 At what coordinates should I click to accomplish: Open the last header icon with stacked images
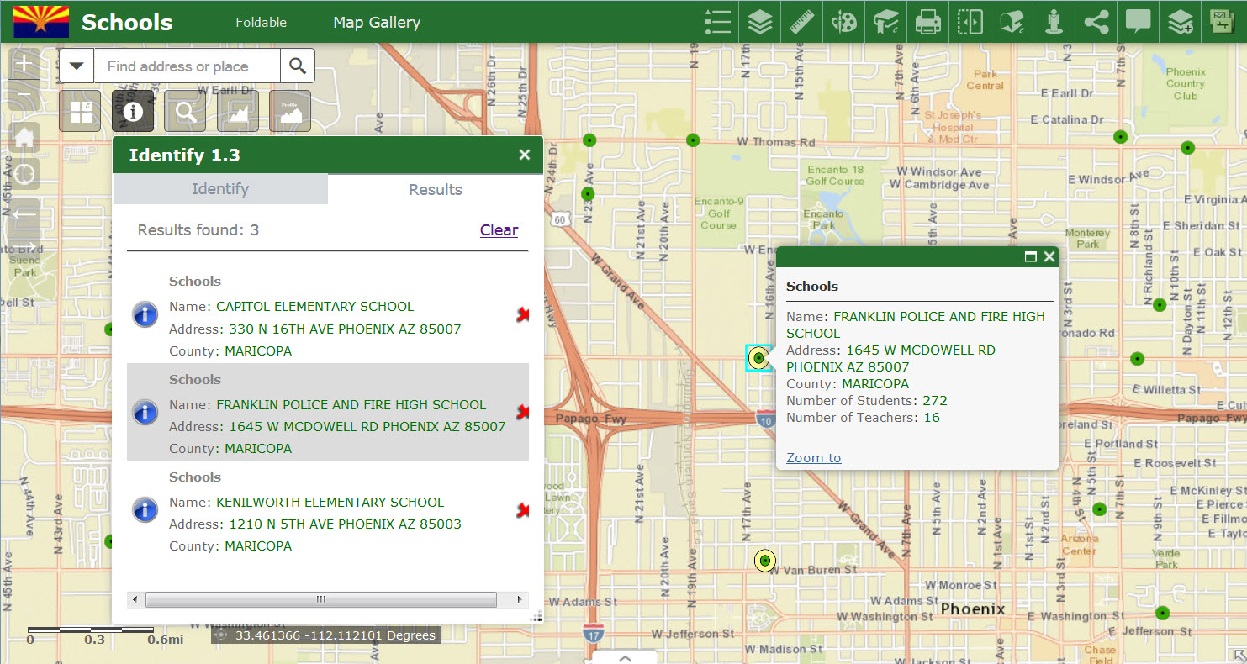tap(1222, 22)
